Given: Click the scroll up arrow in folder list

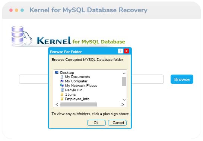Looking at the screenshot, I should tap(124, 73).
